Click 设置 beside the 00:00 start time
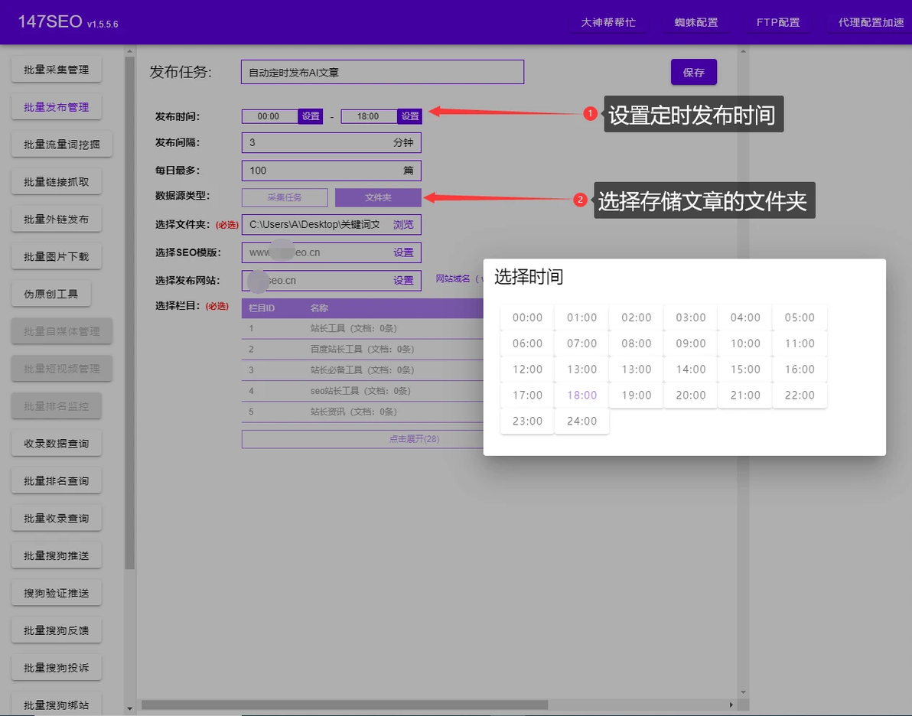Screen dimensions: 912x716 point(311,116)
